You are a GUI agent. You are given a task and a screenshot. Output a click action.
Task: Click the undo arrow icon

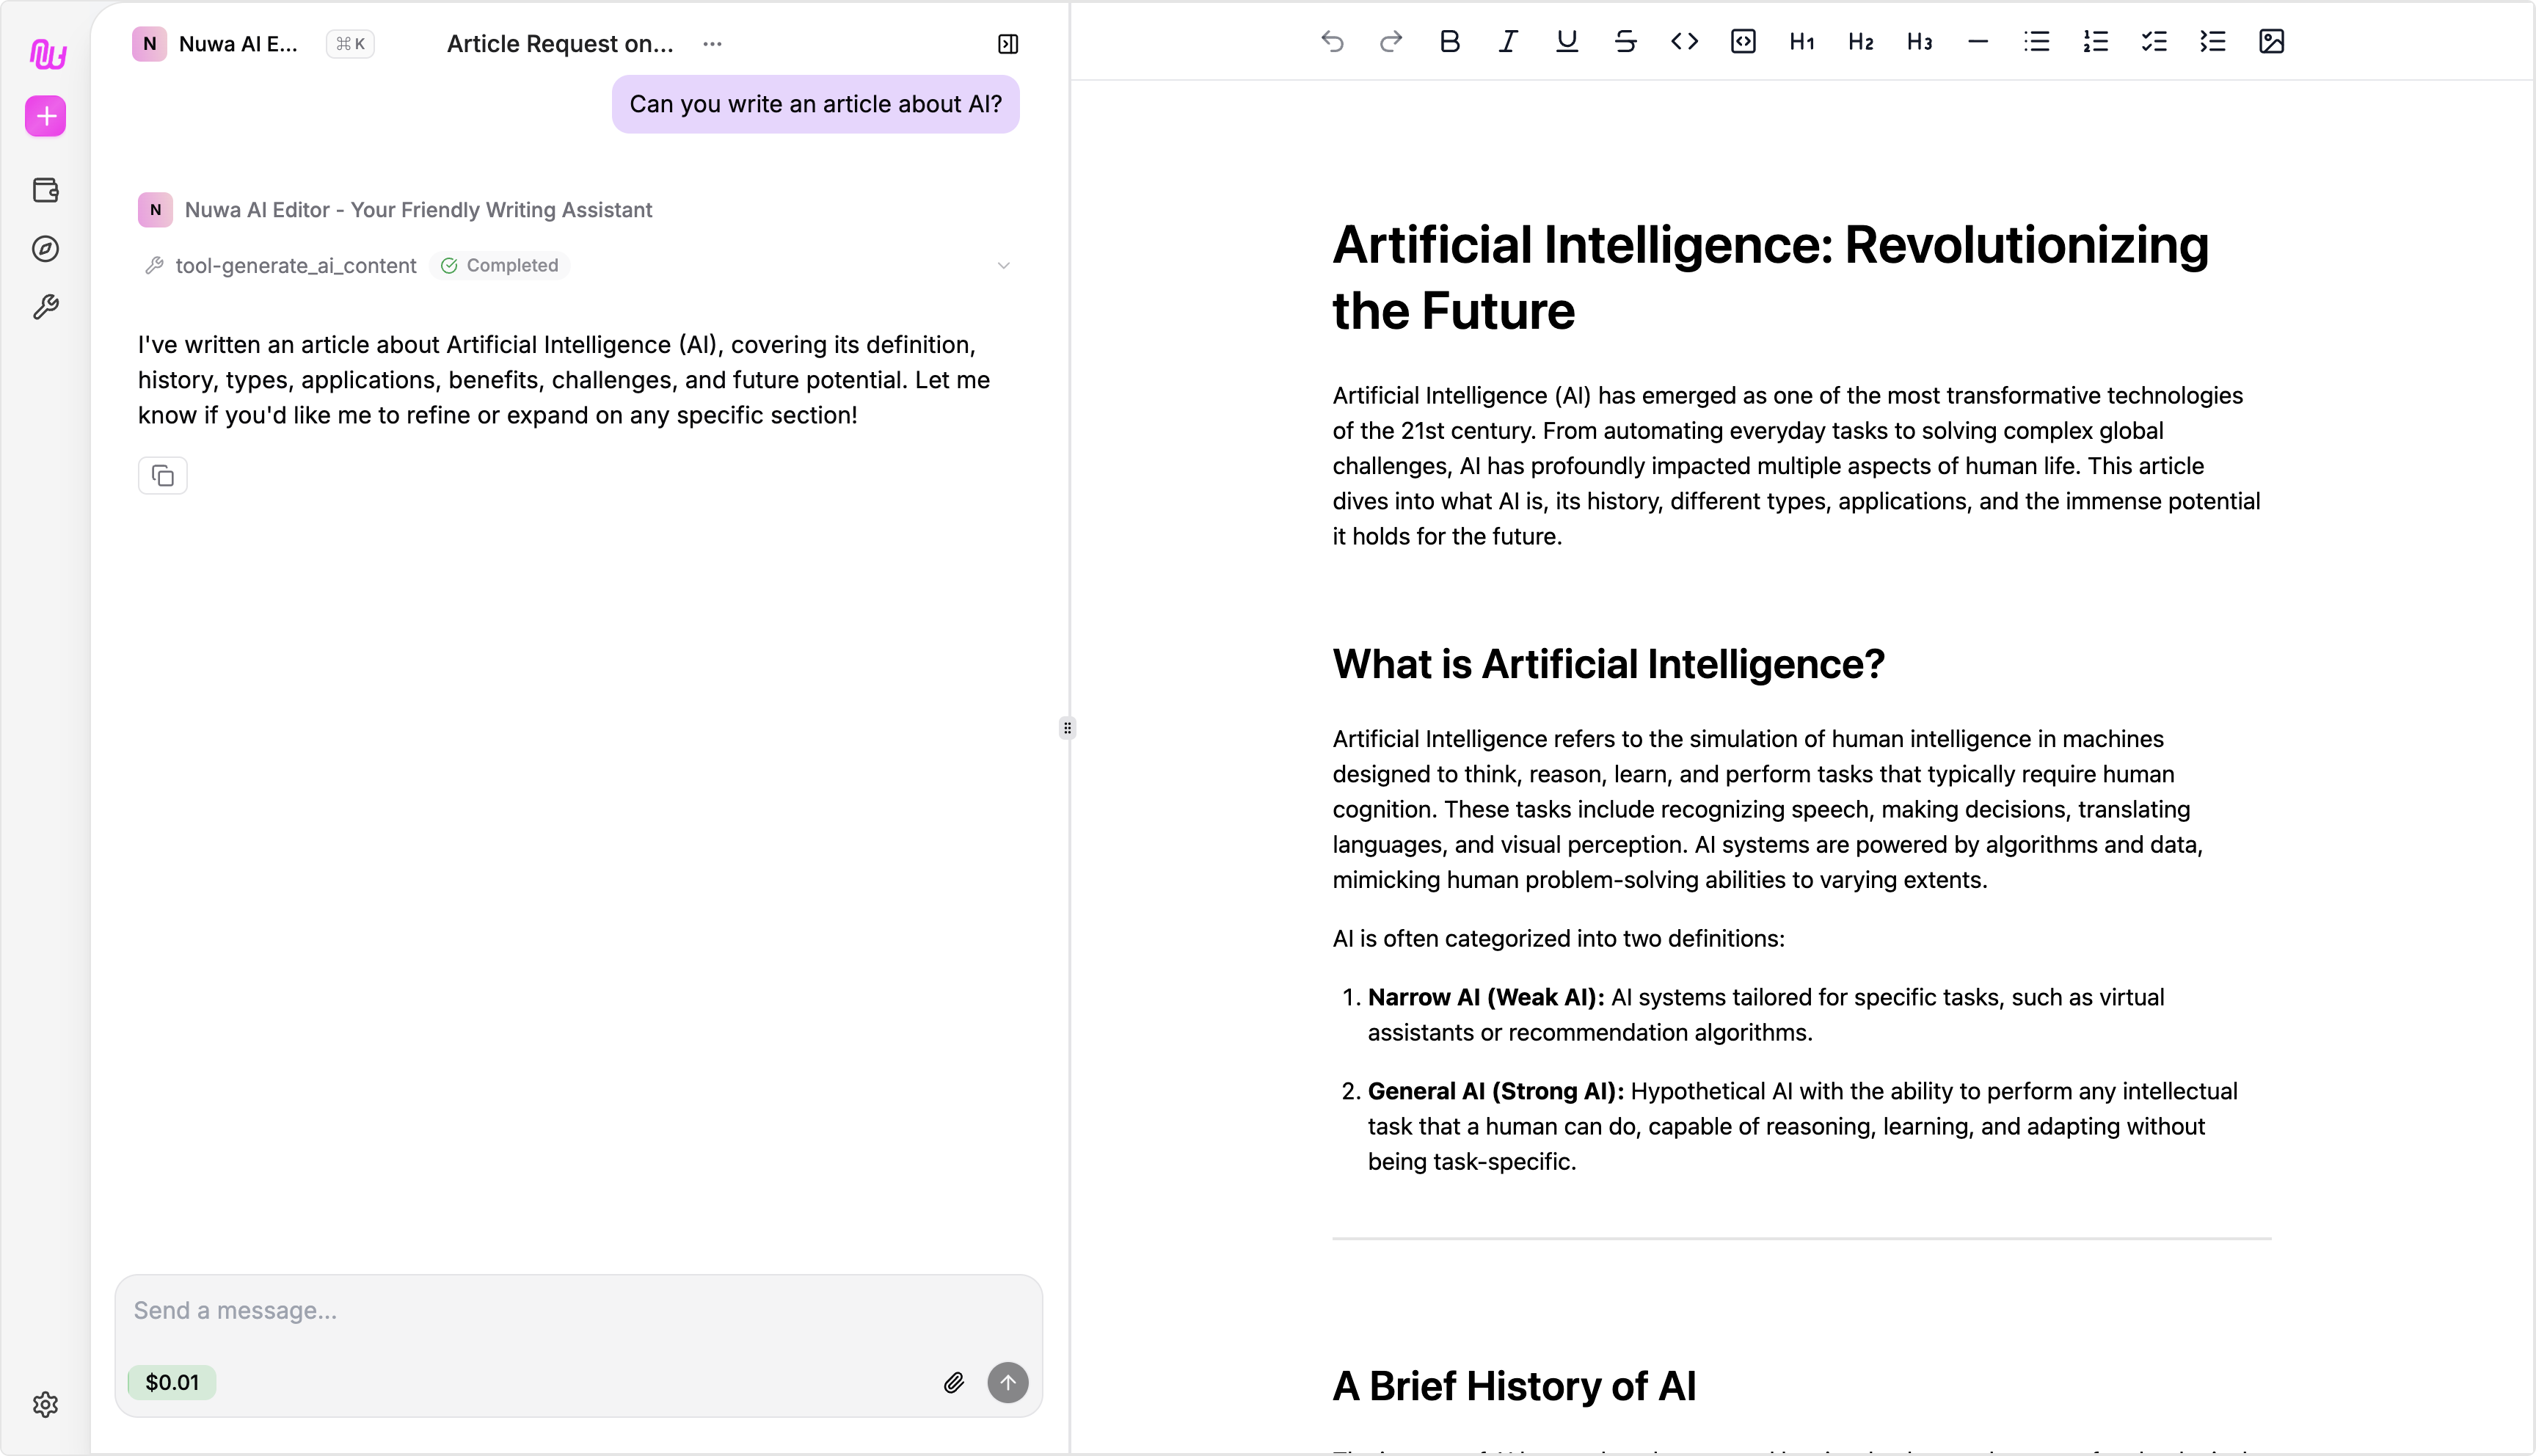1332,42
